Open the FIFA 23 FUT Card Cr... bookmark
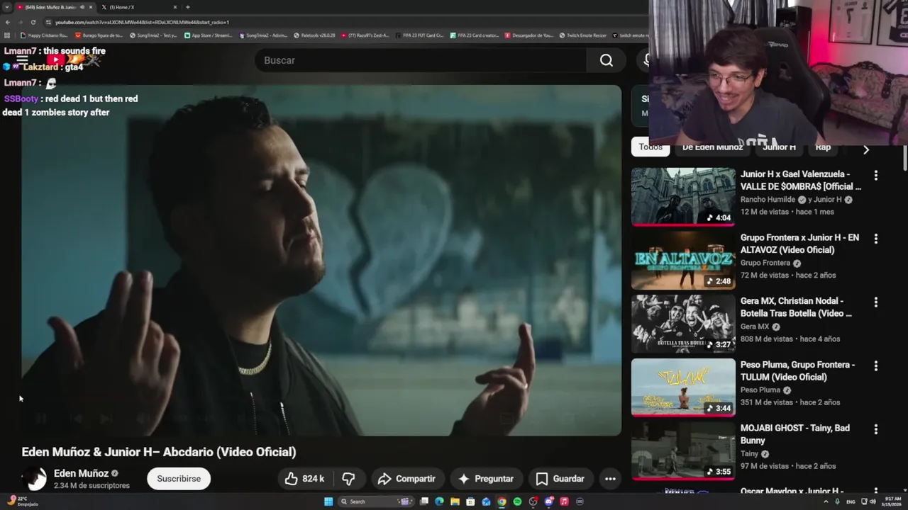 pos(419,35)
